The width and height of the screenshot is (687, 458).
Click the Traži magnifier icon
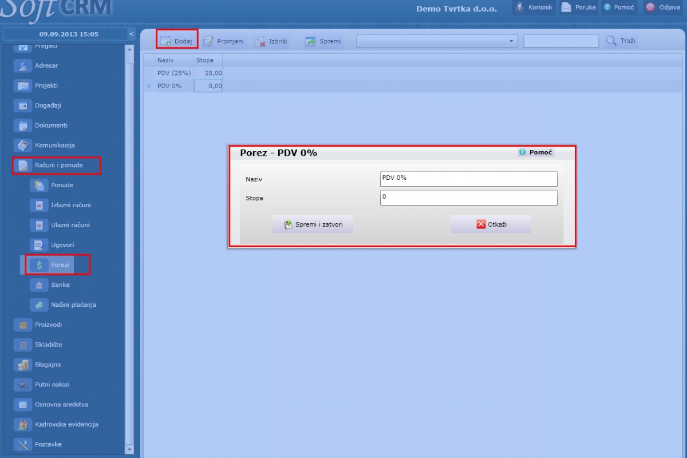pyautogui.click(x=611, y=41)
